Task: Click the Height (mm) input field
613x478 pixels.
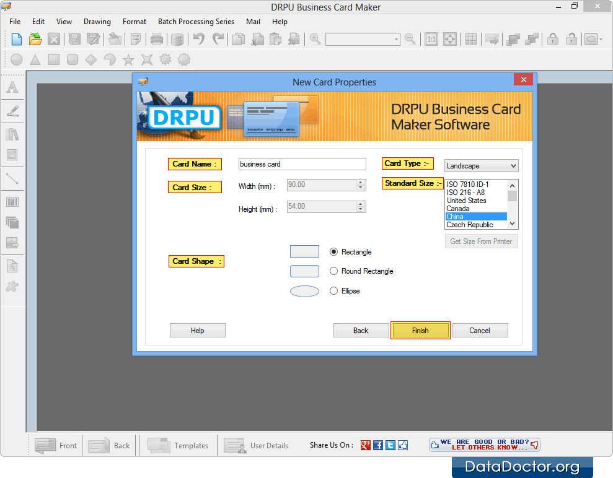Action: [x=322, y=207]
